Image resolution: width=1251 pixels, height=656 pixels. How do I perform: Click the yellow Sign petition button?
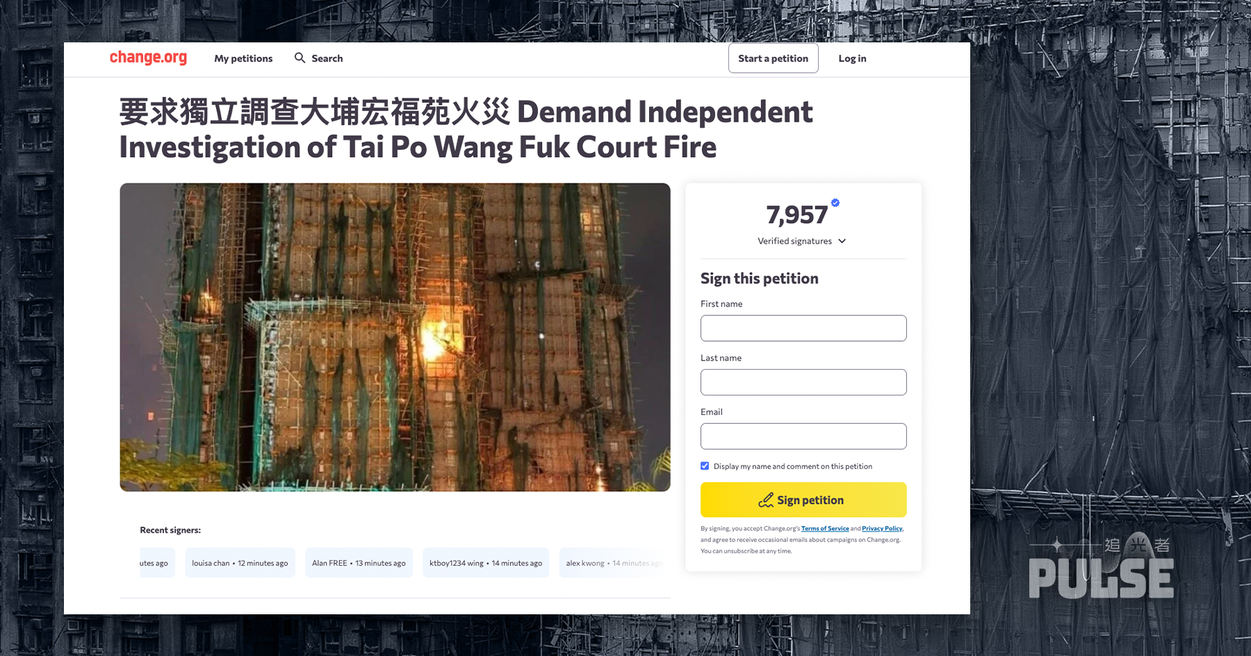(x=803, y=500)
